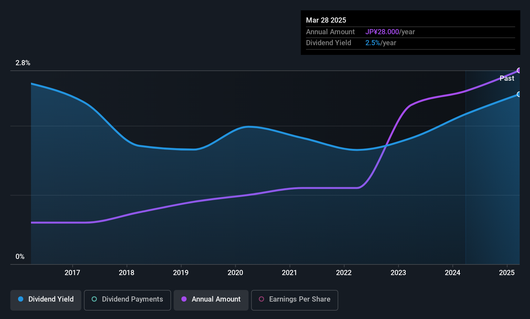Select the 2023 label on the time axis
The height and width of the screenshot is (319, 530).
[398, 273]
